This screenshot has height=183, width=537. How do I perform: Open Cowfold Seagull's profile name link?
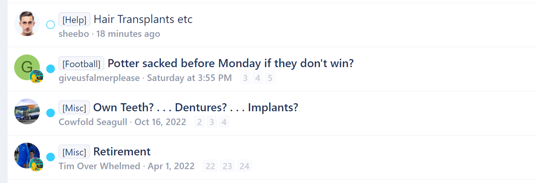click(93, 122)
